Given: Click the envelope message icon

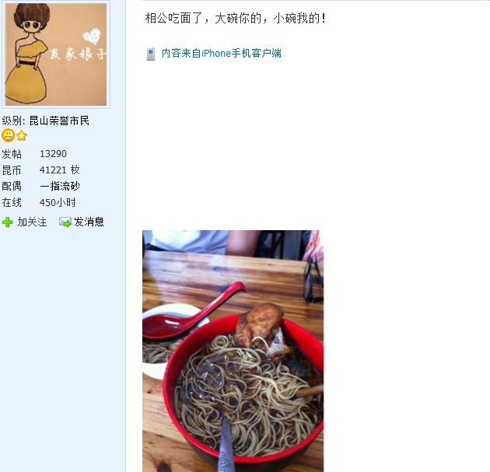Looking at the screenshot, I should tap(65, 222).
